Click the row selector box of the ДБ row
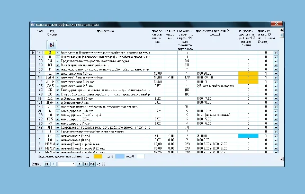This screenshot has width=305, height=194. [33, 90]
